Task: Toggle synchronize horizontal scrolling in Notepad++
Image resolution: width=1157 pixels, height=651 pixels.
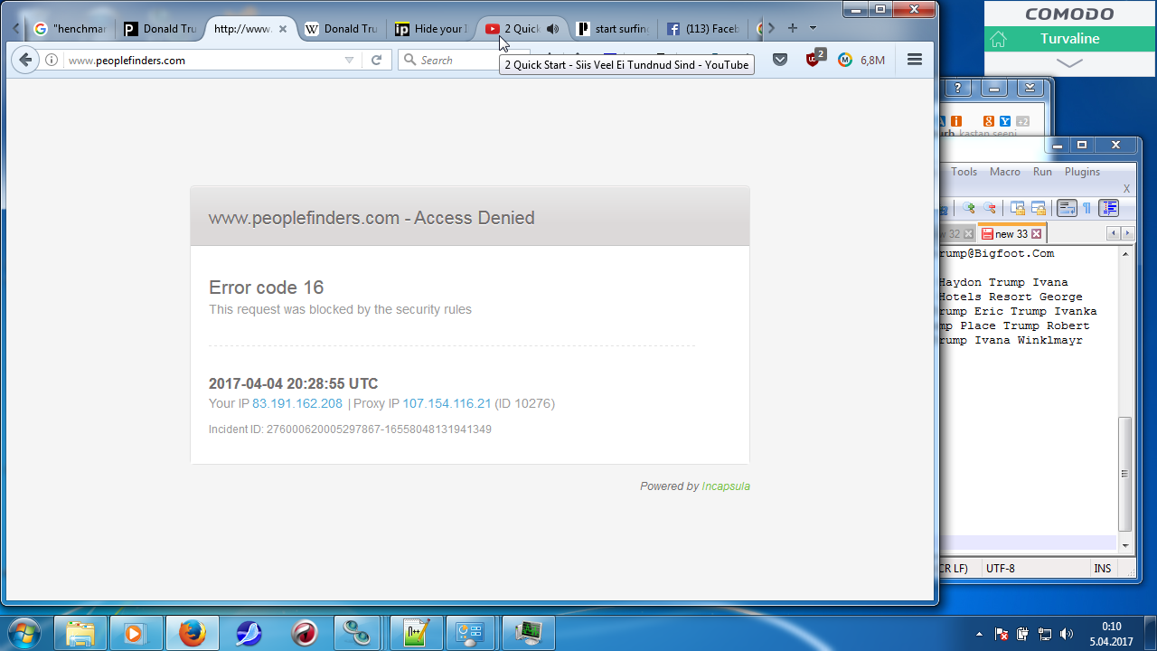Action: 1038,208
